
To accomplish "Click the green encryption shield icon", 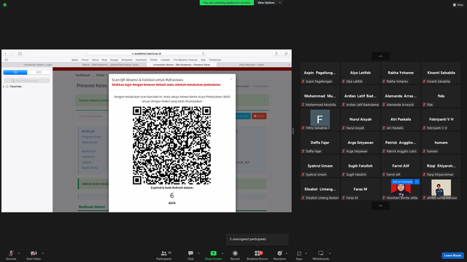I will coord(5,5).
